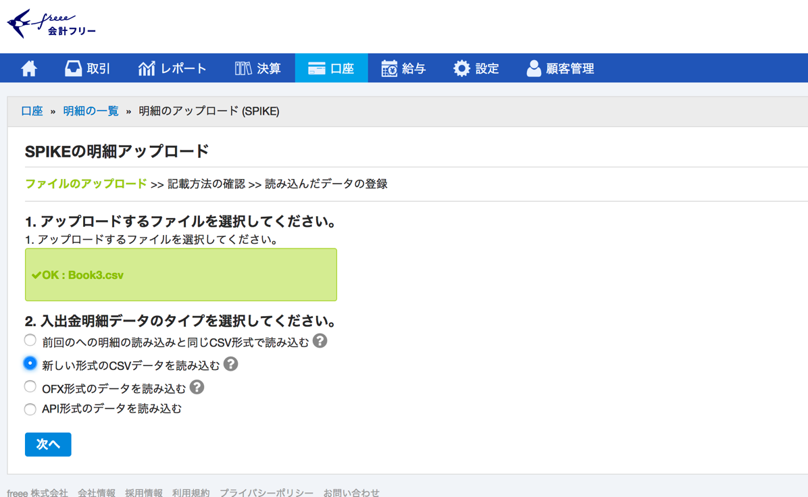Image resolution: width=808 pixels, height=497 pixels.
Task: Click the freee 株式会社 footer link
Action: (37, 493)
